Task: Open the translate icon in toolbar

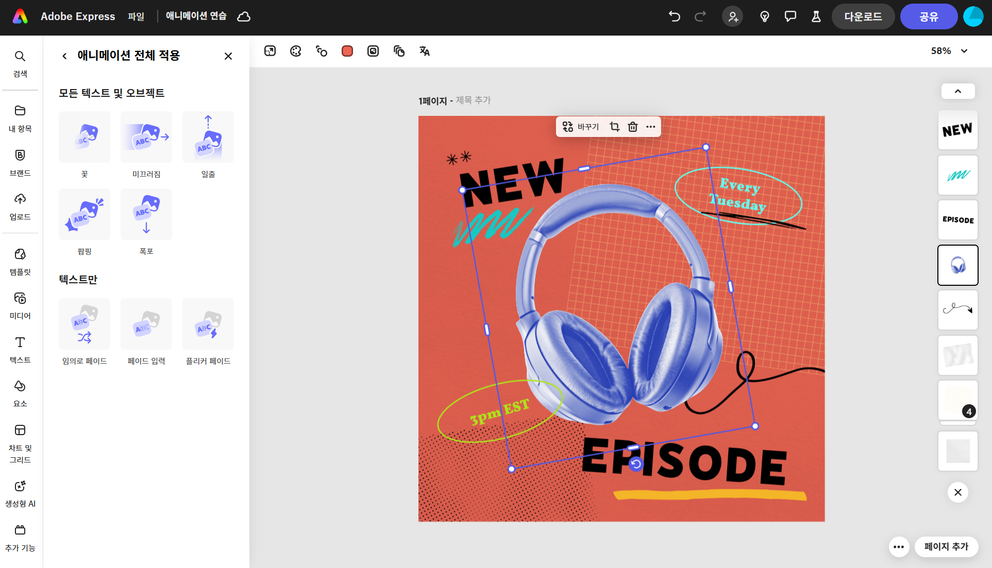Action: (424, 51)
